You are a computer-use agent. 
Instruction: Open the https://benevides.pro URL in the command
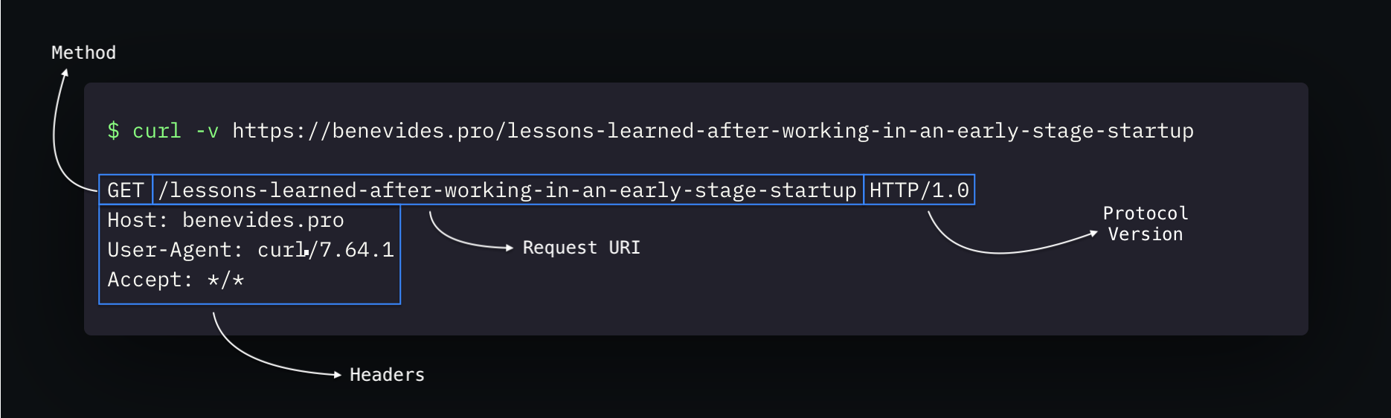[x=712, y=131]
